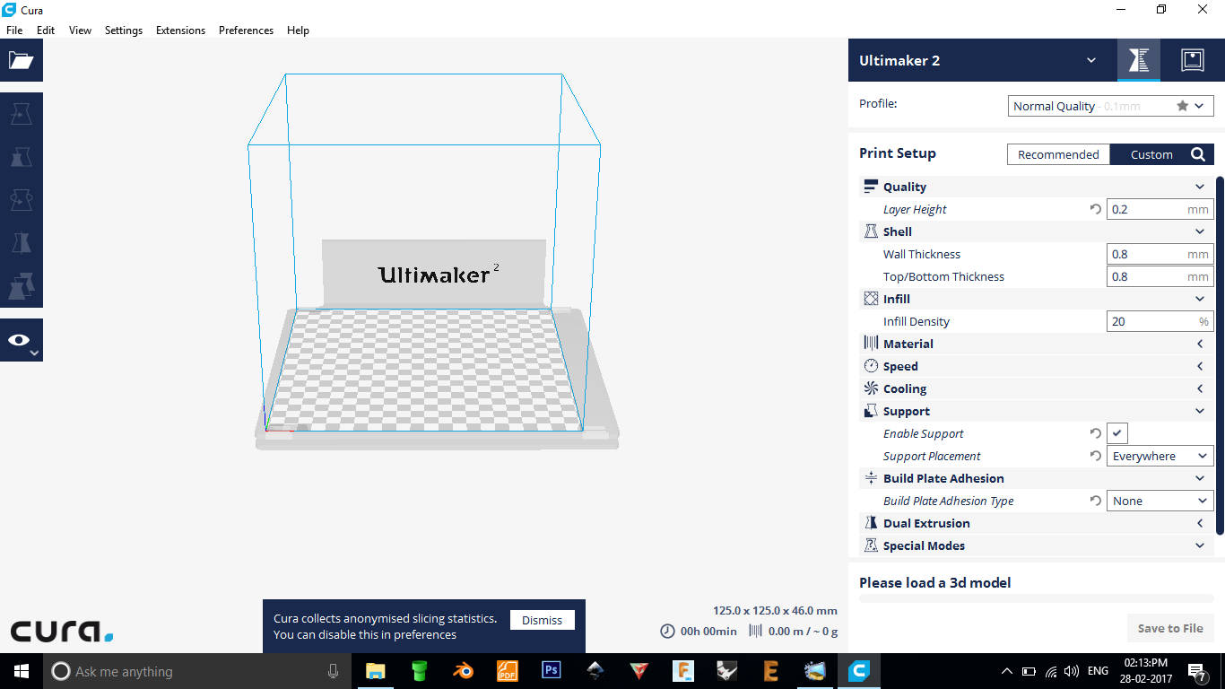This screenshot has height=689, width=1225.
Task: Switch to the Prepare stage icon
Action: pyautogui.click(x=1139, y=60)
